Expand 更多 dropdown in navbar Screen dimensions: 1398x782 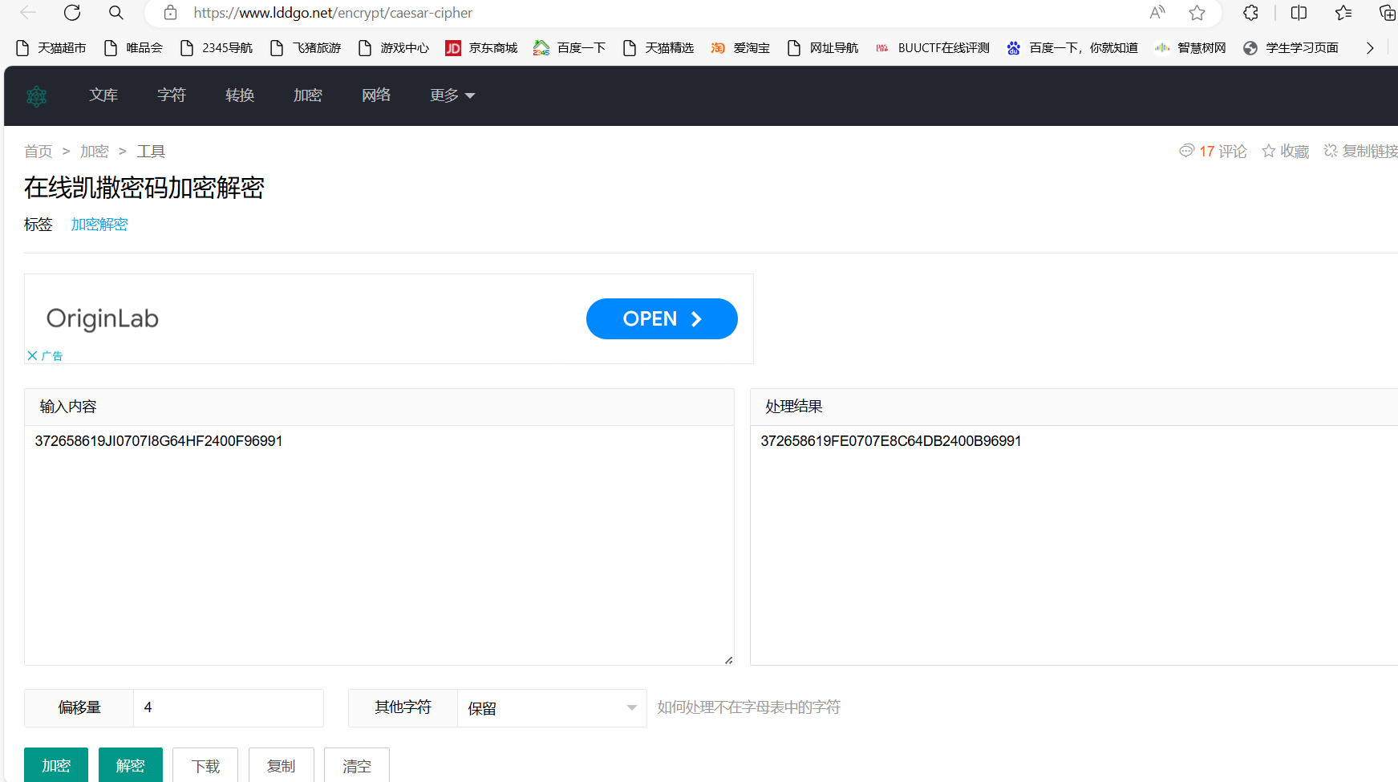(x=452, y=95)
